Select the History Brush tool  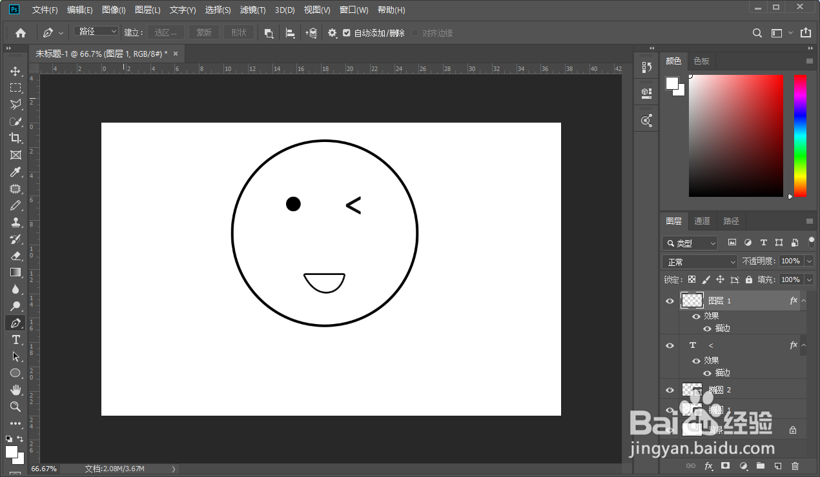(15, 239)
